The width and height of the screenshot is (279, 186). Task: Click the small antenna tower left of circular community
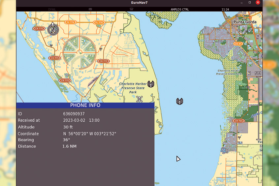pyautogui.click(x=51, y=45)
